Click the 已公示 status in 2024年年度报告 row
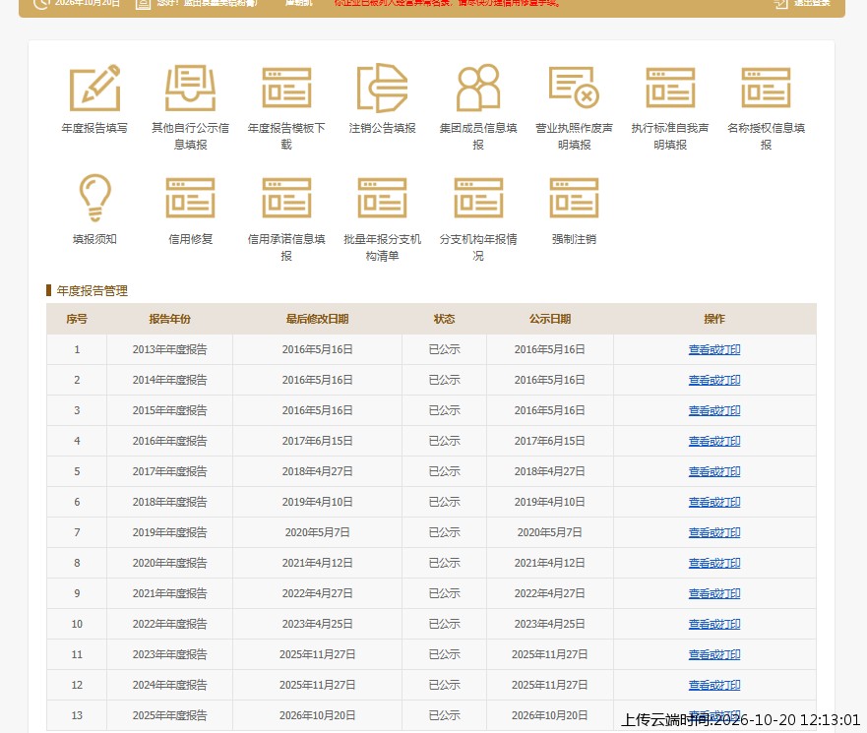 [x=444, y=685]
